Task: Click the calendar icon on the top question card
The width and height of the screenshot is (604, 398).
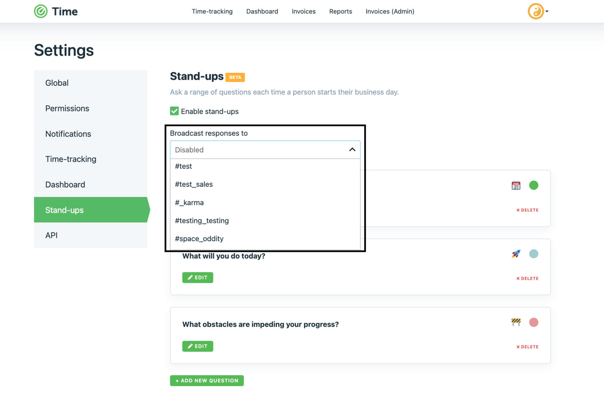Action: tap(515, 185)
